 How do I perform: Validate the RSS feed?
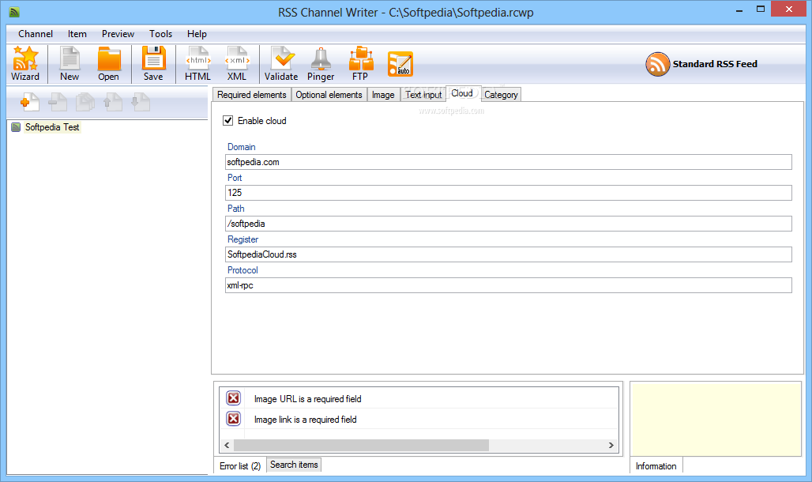(x=281, y=63)
